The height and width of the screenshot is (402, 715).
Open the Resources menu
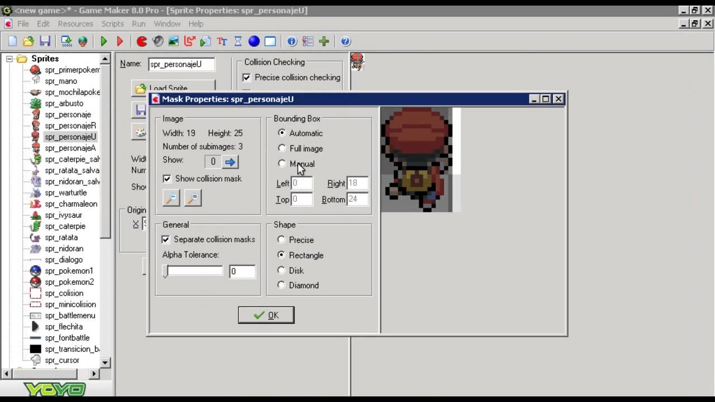[75, 24]
